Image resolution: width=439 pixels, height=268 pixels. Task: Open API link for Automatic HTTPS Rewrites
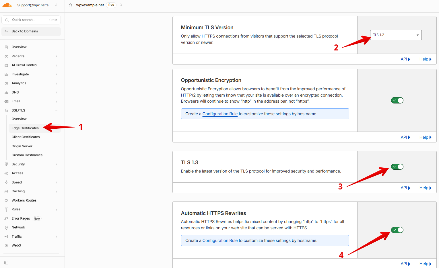(405, 264)
